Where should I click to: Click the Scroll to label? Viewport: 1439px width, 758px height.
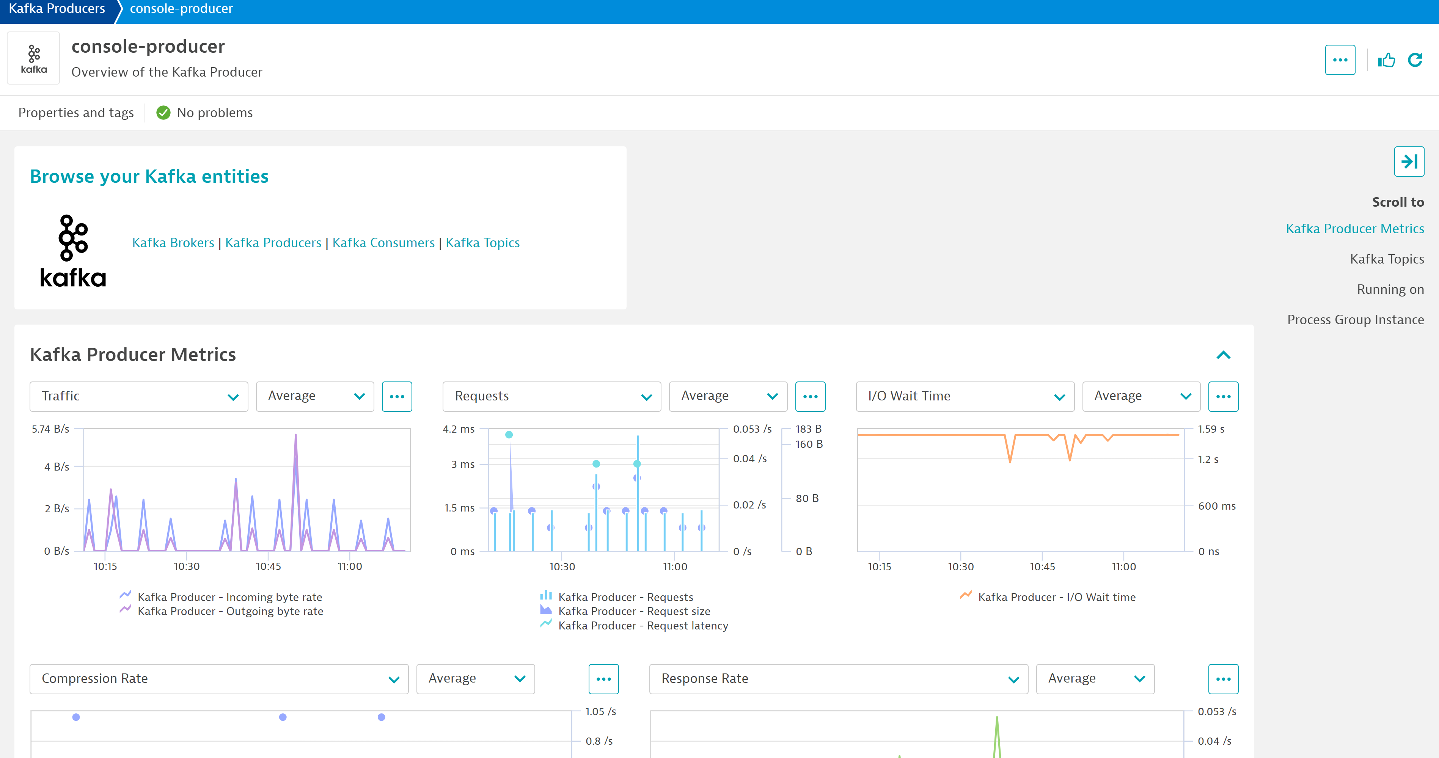click(1398, 202)
